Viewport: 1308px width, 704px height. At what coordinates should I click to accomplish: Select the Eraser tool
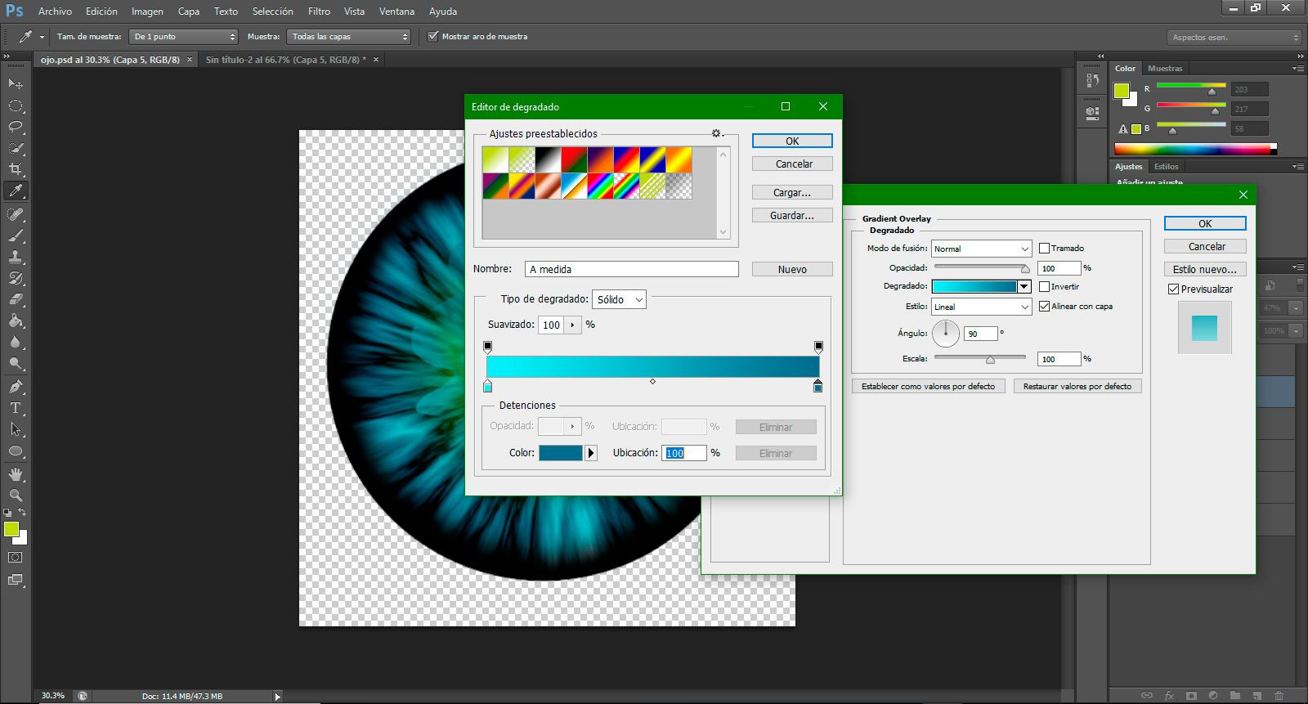point(16,299)
